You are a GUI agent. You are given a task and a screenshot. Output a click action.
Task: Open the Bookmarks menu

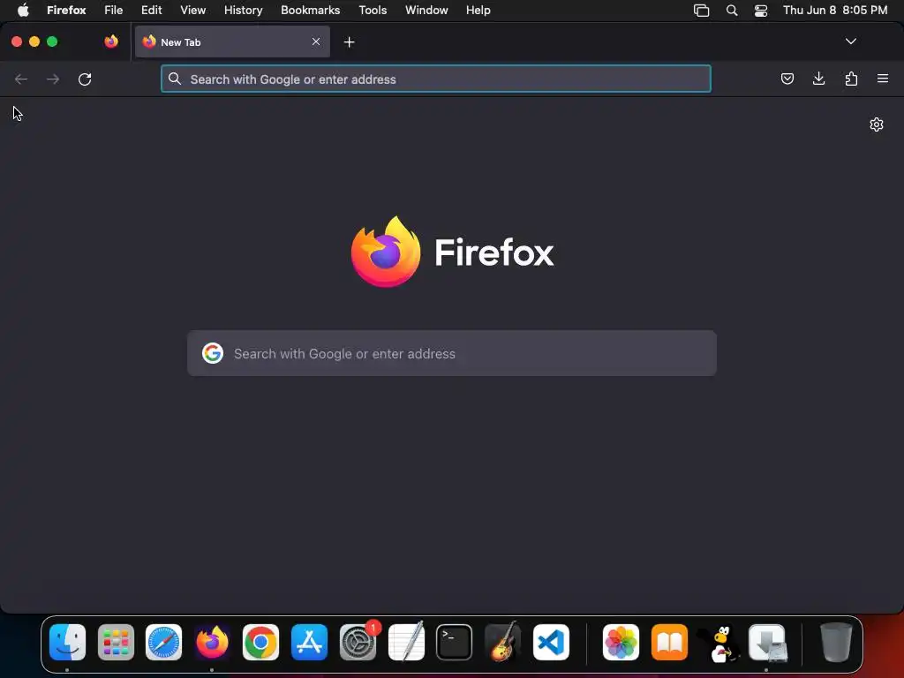click(310, 10)
